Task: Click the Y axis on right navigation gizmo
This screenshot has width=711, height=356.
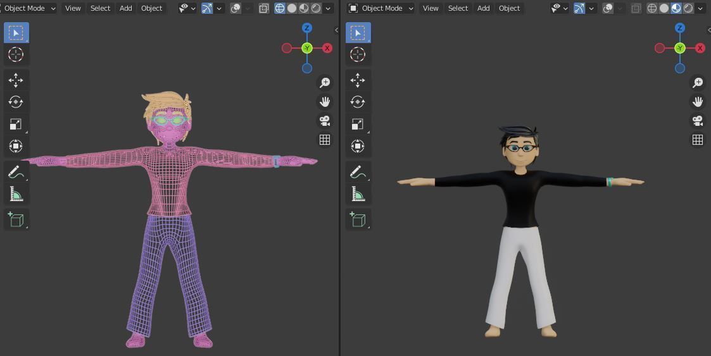Action: 680,48
